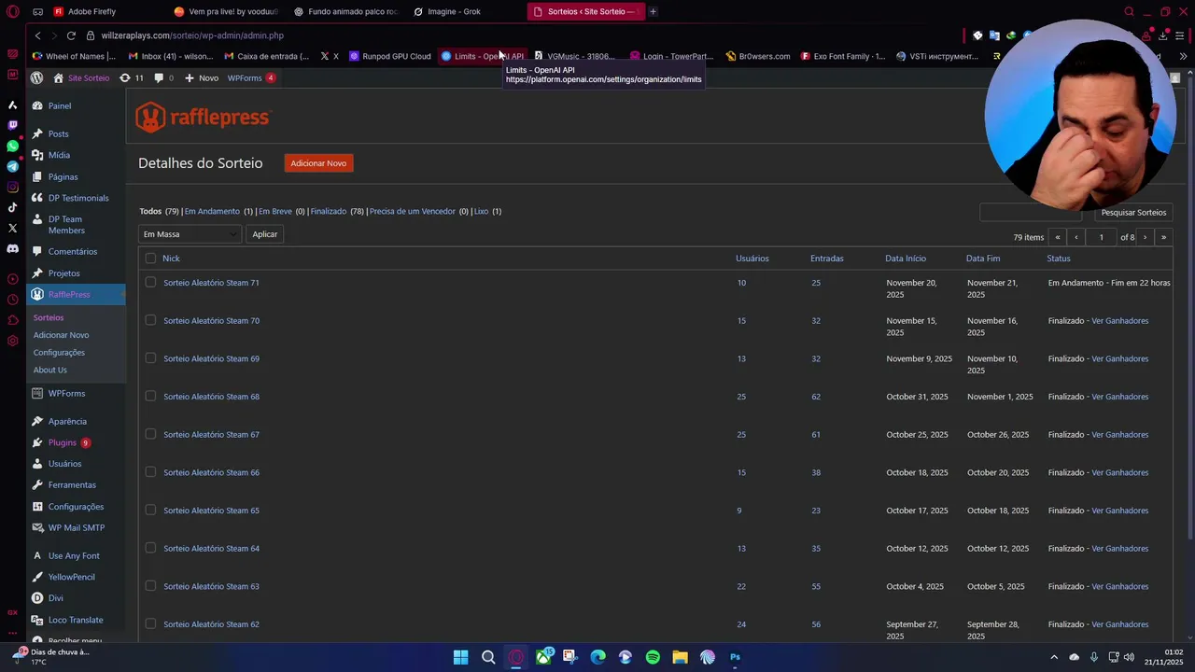
Task: Open TikTok in the Opera sidebar
Action: 12,207
